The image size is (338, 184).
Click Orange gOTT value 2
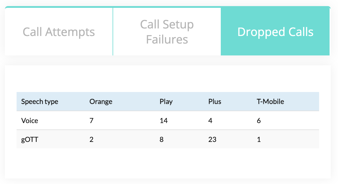click(x=91, y=140)
